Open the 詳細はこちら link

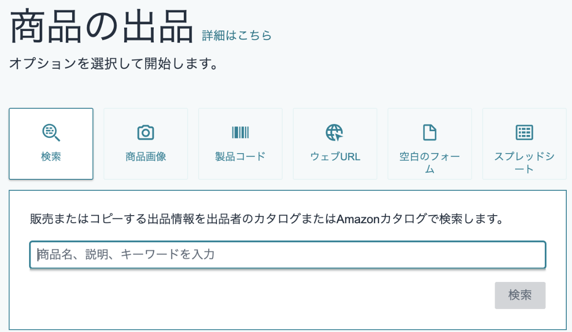point(236,35)
